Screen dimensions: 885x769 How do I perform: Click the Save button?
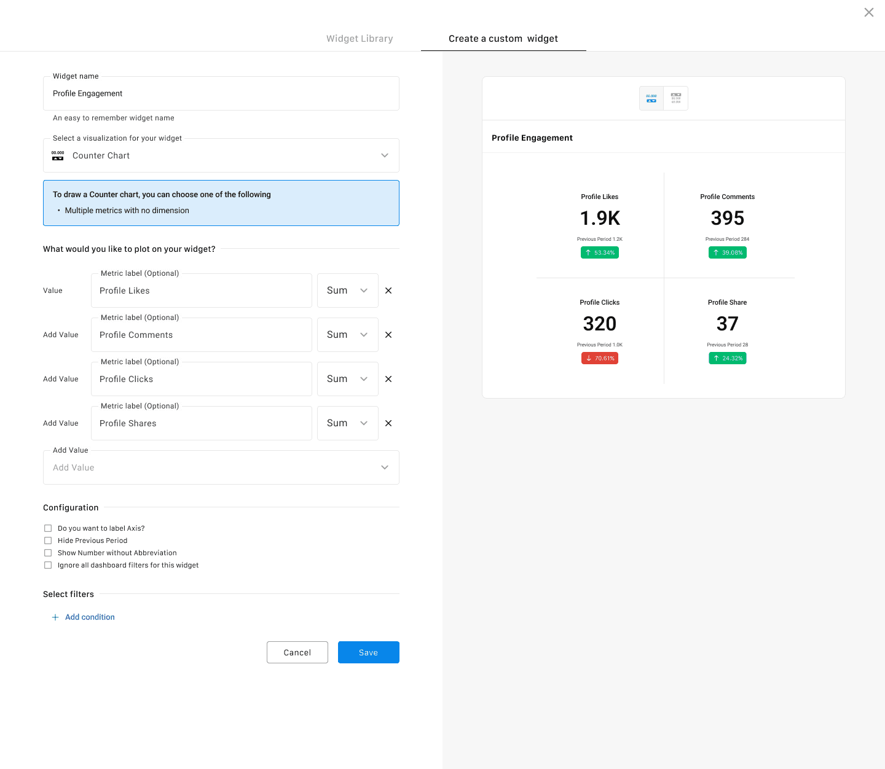click(368, 652)
